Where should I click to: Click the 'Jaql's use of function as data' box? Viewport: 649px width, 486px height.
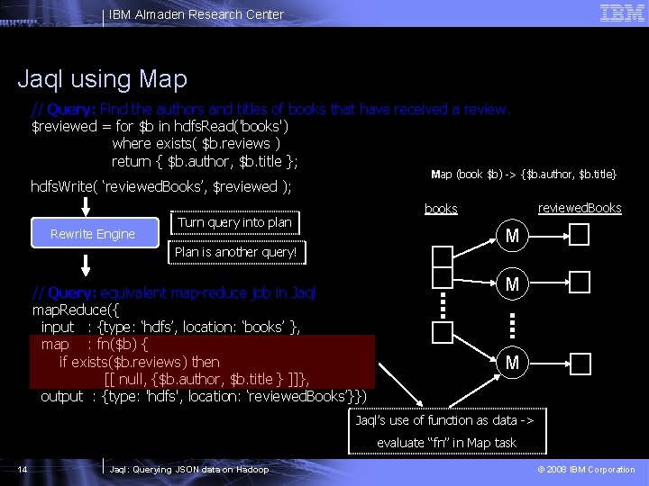[447, 431]
